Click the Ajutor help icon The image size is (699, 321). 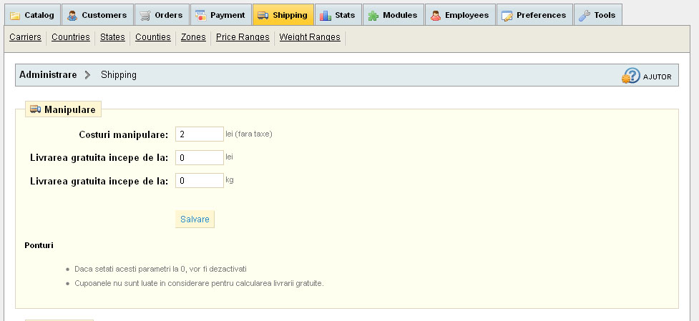pyautogui.click(x=630, y=76)
